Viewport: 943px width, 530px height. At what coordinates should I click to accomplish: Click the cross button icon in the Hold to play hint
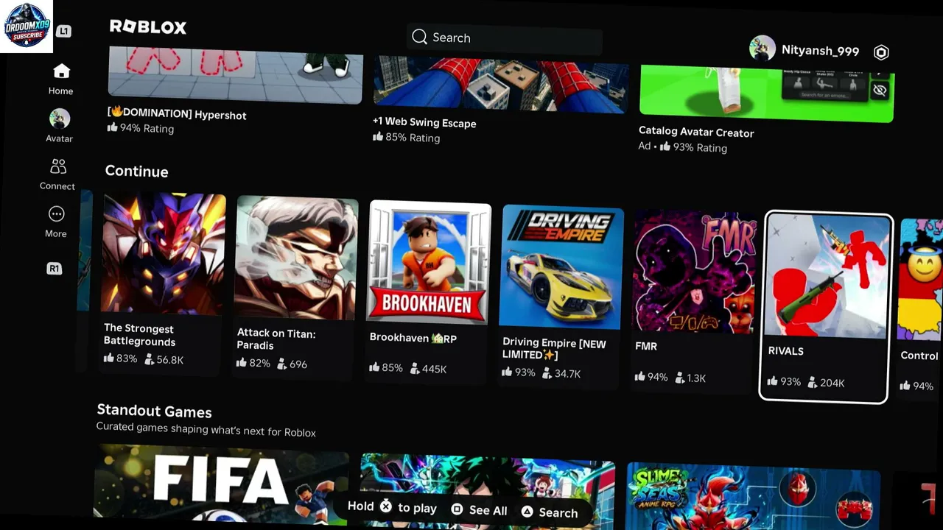click(x=386, y=506)
